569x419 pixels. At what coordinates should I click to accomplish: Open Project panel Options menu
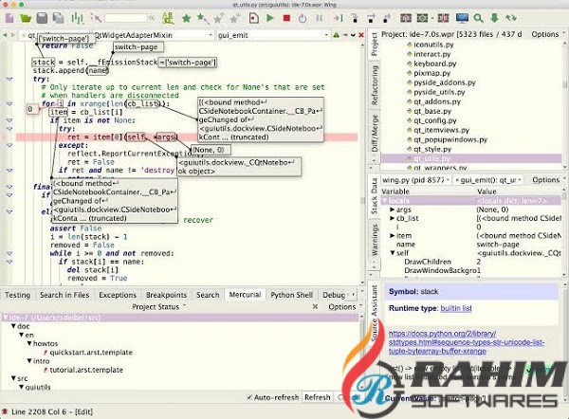[x=547, y=34]
